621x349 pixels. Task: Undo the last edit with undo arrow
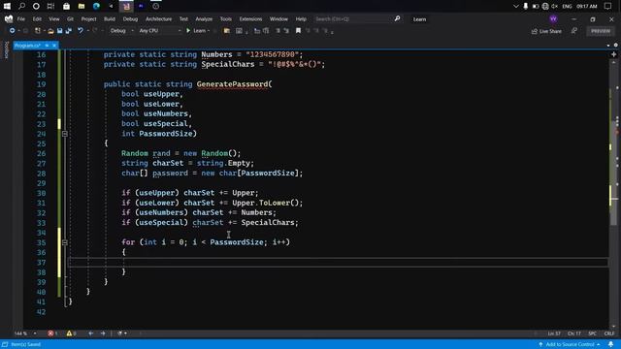click(x=81, y=30)
